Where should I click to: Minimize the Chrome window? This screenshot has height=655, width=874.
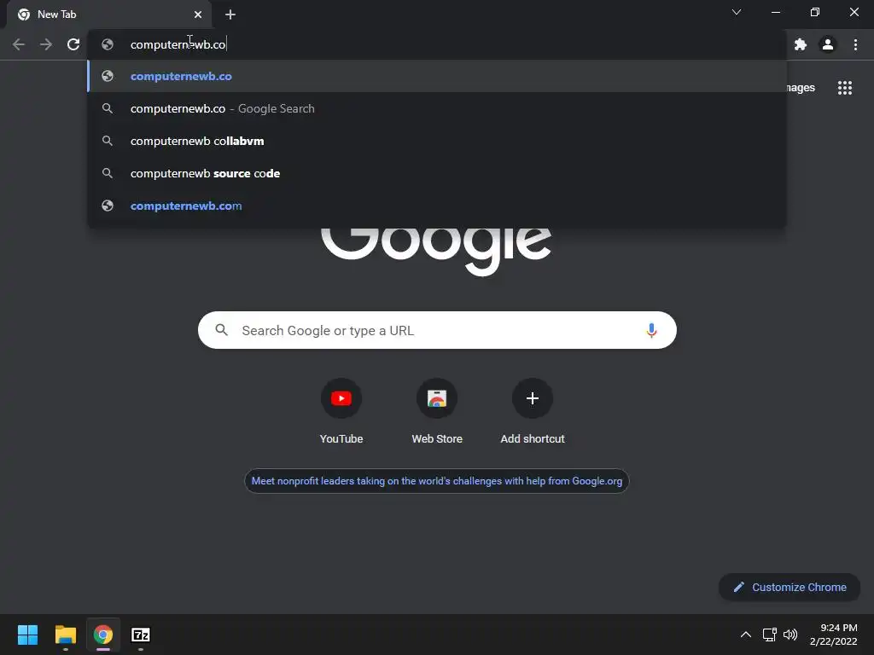[775, 12]
